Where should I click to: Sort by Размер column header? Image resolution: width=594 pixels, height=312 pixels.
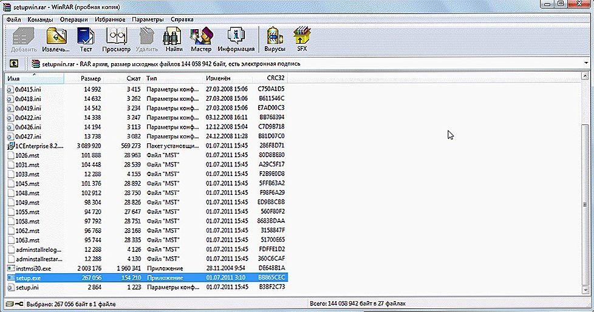(x=84, y=78)
